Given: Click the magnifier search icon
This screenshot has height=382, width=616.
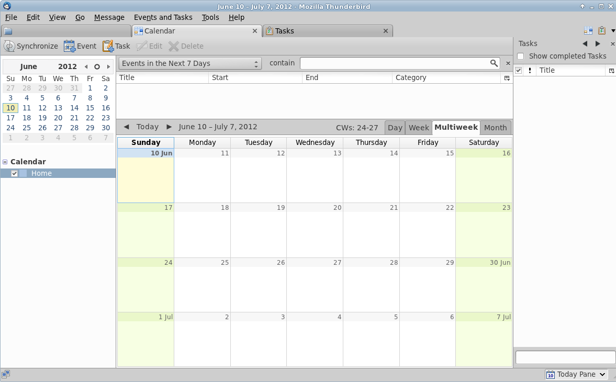Looking at the screenshot, I should pyautogui.click(x=494, y=63).
